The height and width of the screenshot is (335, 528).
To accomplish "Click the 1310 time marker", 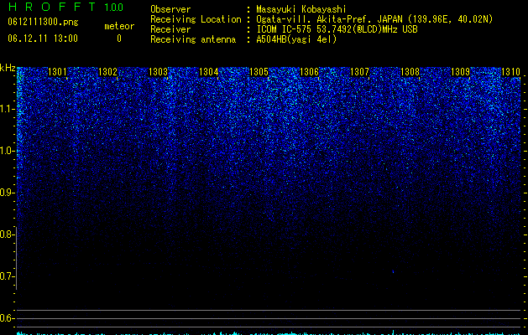I will pyautogui.click(x=511, y=72).
